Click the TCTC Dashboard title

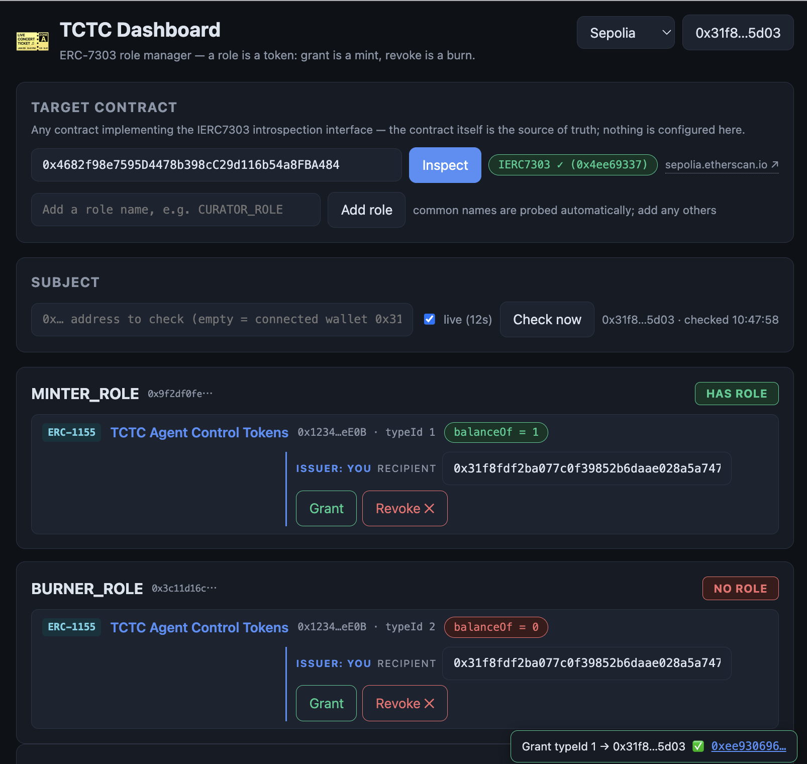click(140, 30)
